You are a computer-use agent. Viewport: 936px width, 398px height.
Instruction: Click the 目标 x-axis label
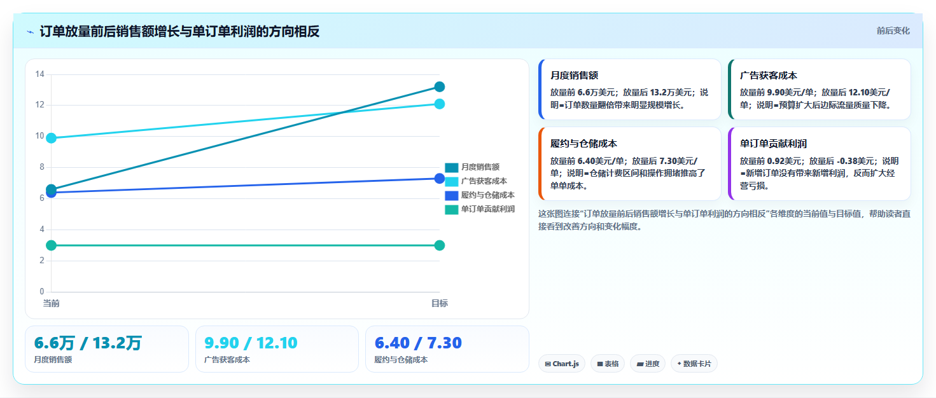tap(439, 303)
